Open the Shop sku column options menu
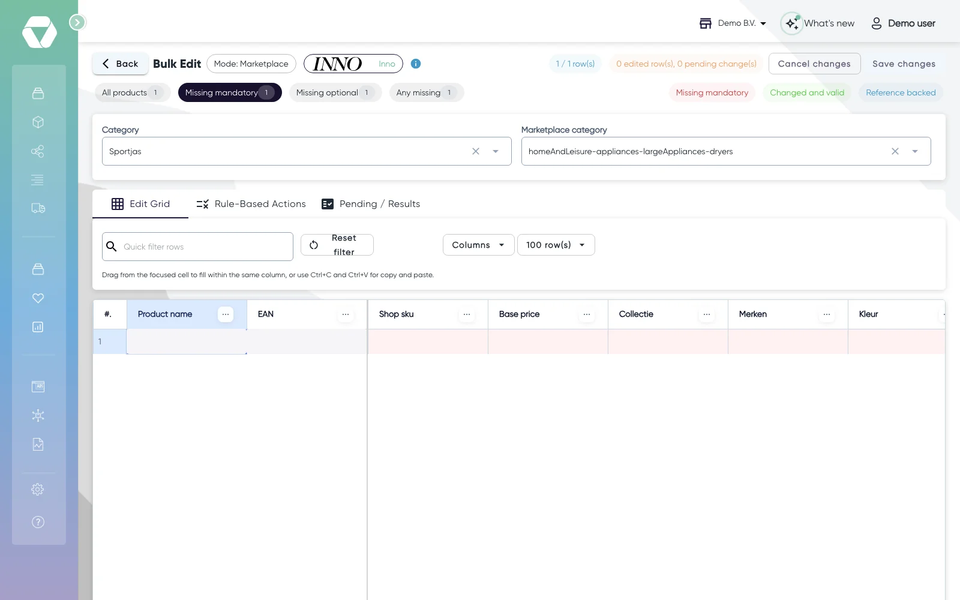 click(467, 314)
